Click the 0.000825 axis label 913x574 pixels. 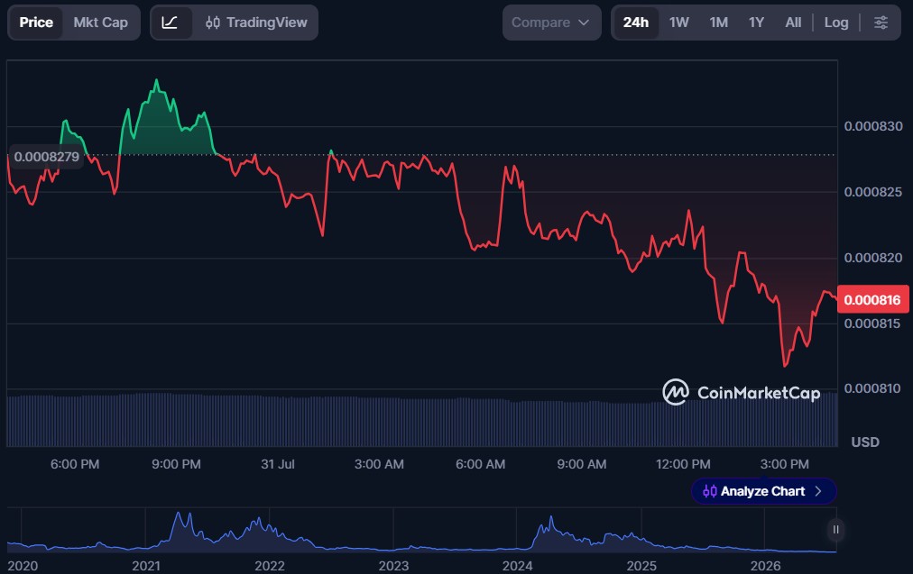coord(872,192)
